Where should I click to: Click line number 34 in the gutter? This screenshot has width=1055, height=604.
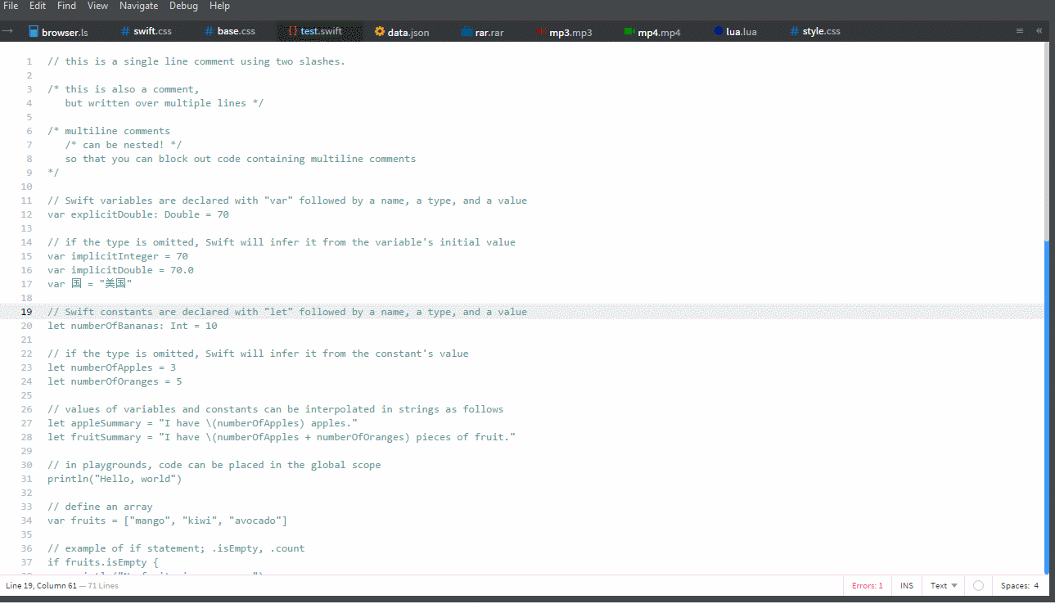click(26, 521)
